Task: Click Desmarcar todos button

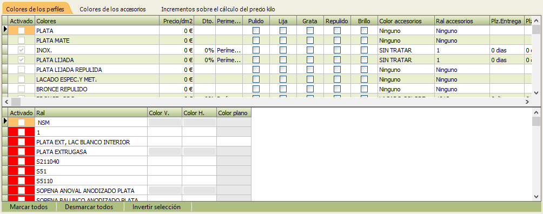Action: [x=89, y=207]
